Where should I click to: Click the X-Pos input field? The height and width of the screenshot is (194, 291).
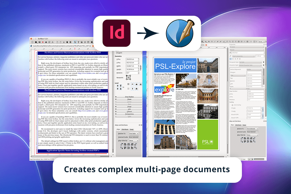point(132,59)
